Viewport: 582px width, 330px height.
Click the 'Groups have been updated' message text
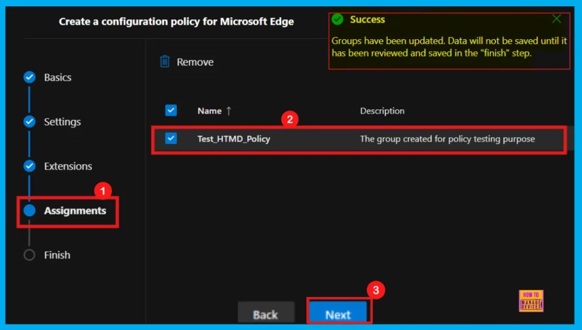tap(449, 47)
